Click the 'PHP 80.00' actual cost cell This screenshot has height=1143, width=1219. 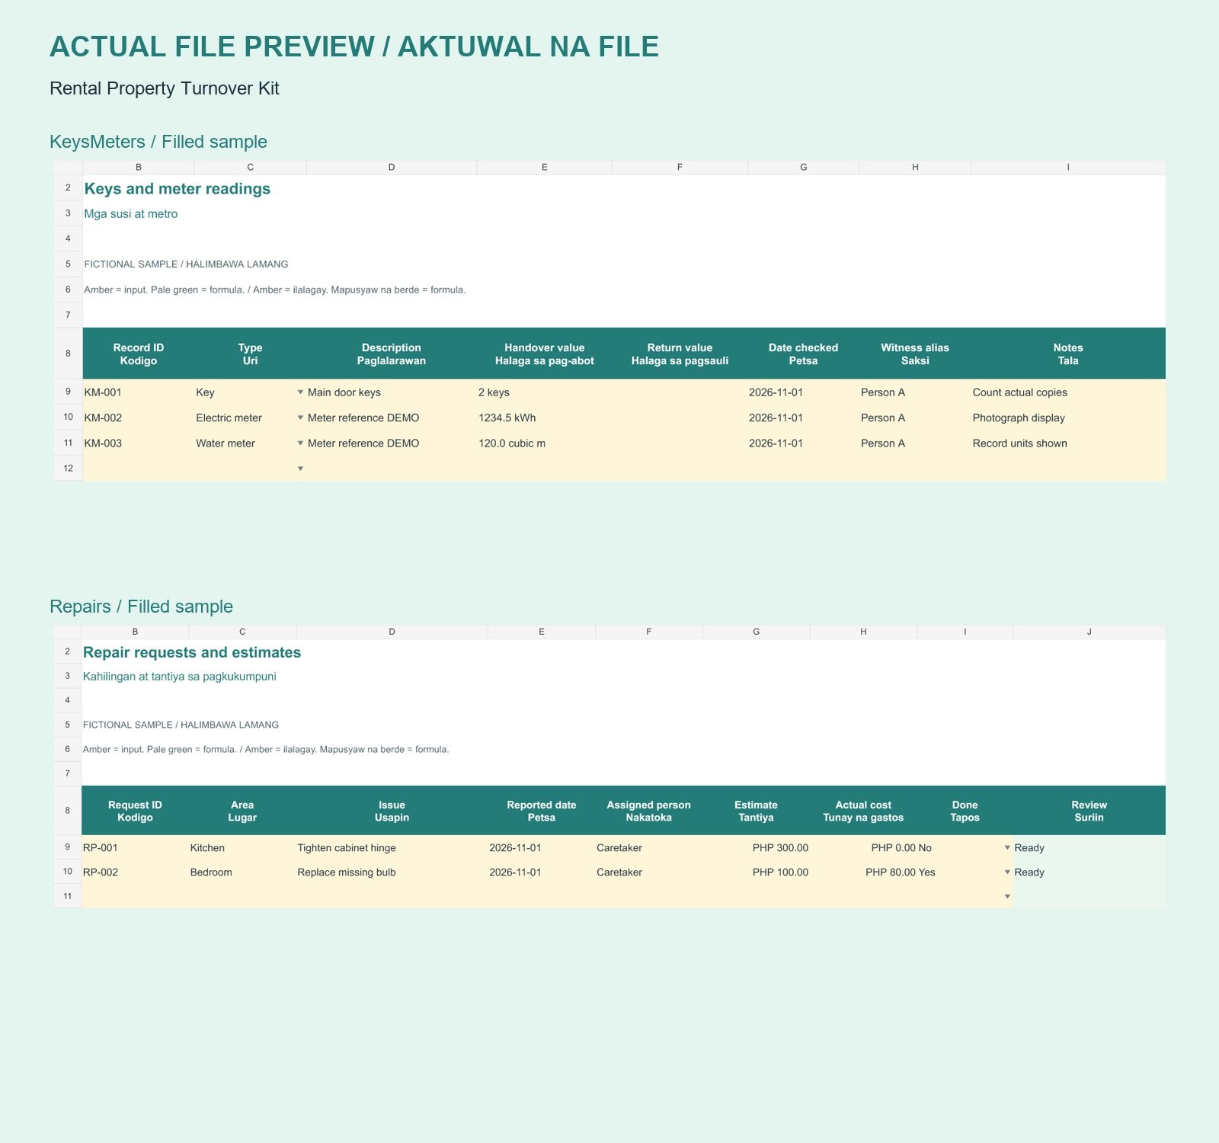point(863,872)
